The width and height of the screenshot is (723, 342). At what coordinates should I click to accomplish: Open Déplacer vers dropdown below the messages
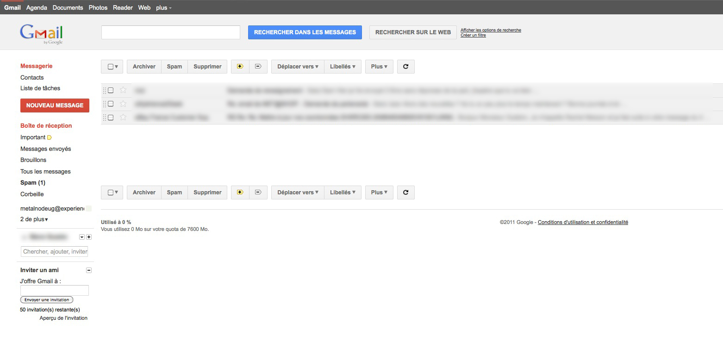coord(298,193)
